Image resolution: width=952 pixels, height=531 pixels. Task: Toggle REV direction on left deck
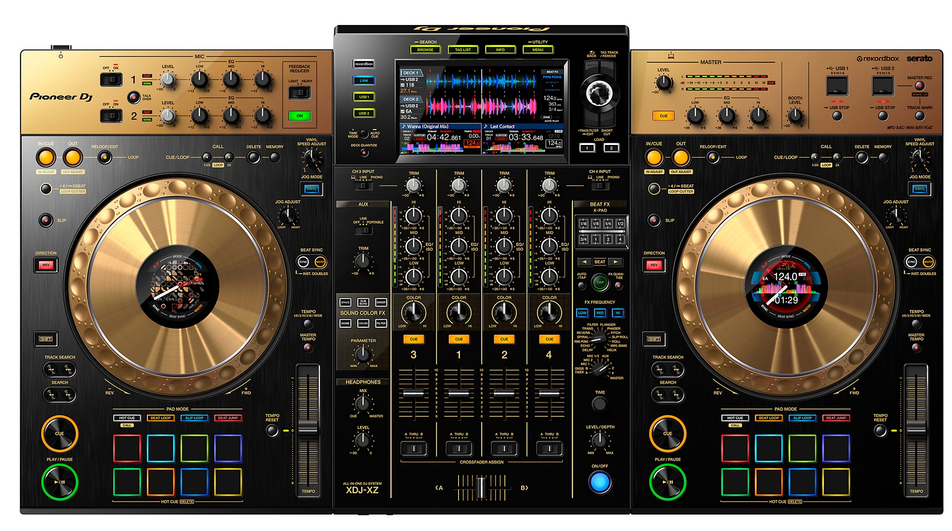[46, 265]
